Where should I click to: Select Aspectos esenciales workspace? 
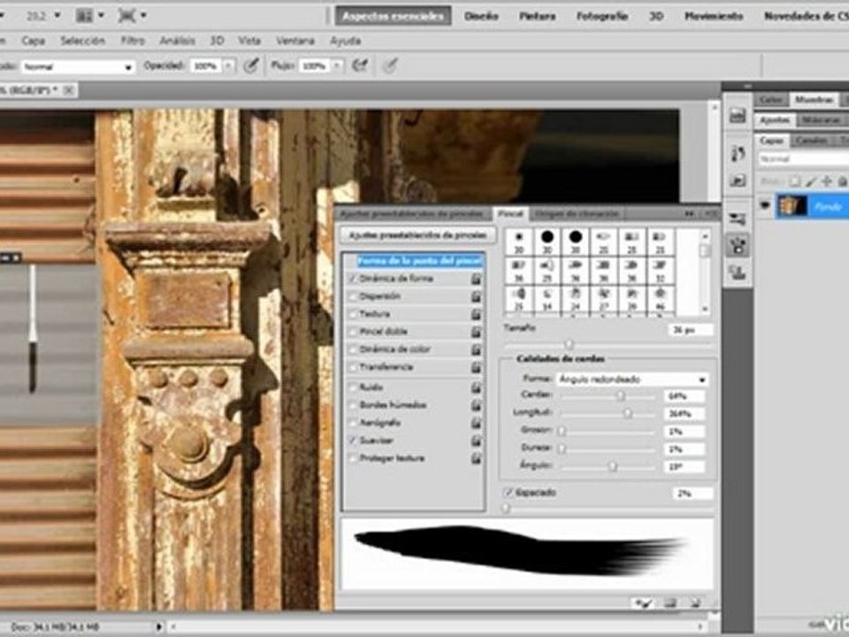tap(393, 16)
